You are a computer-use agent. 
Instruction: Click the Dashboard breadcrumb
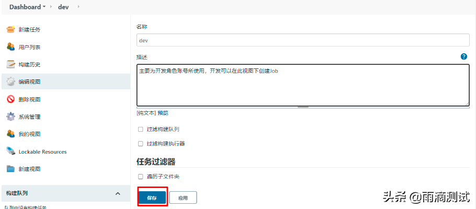click(25, 7)
